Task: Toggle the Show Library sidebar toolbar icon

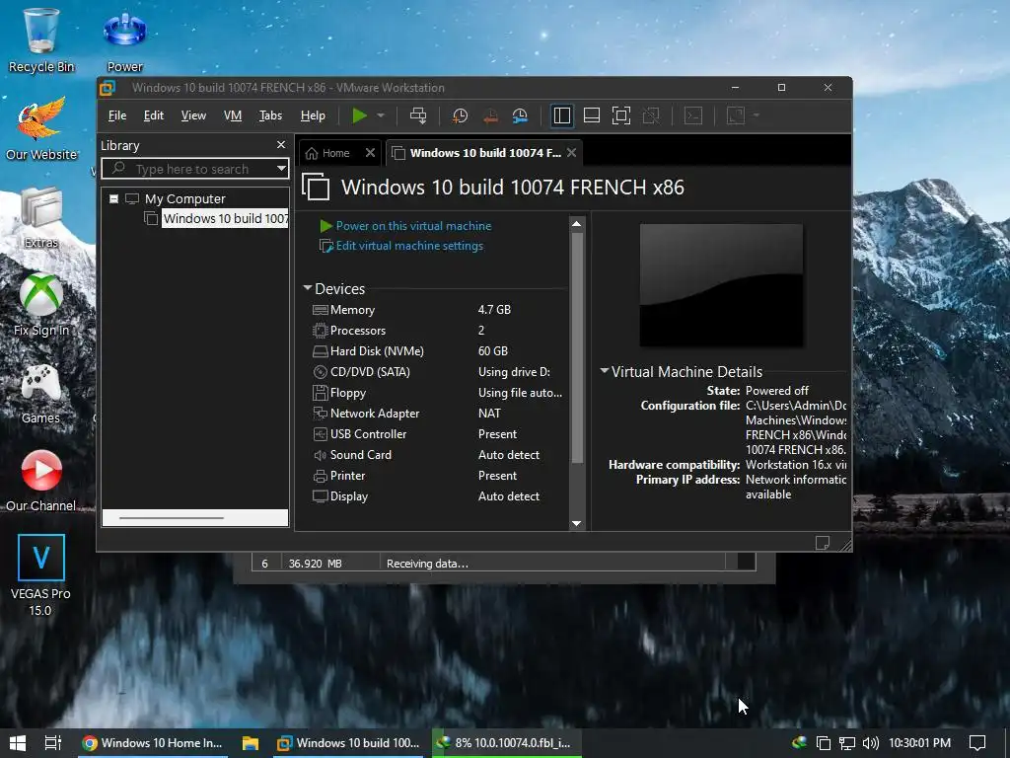Action: click(x=561, y=115)
